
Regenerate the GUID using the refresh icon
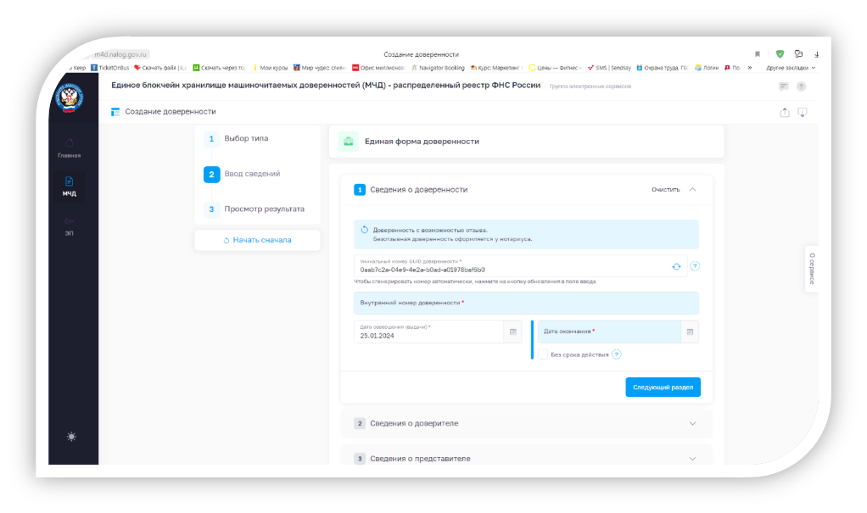pos(675,265)
